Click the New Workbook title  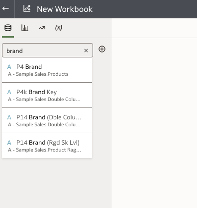[65, 9]
